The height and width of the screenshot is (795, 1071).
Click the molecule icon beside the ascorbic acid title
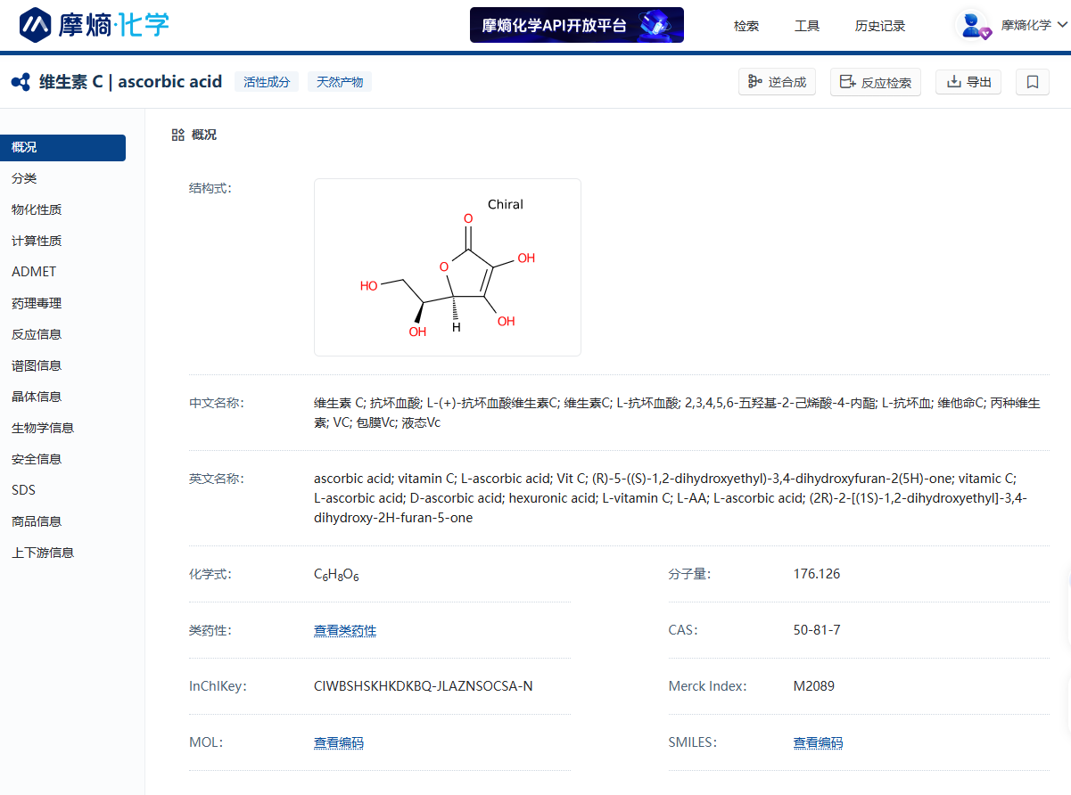point(21,82)
